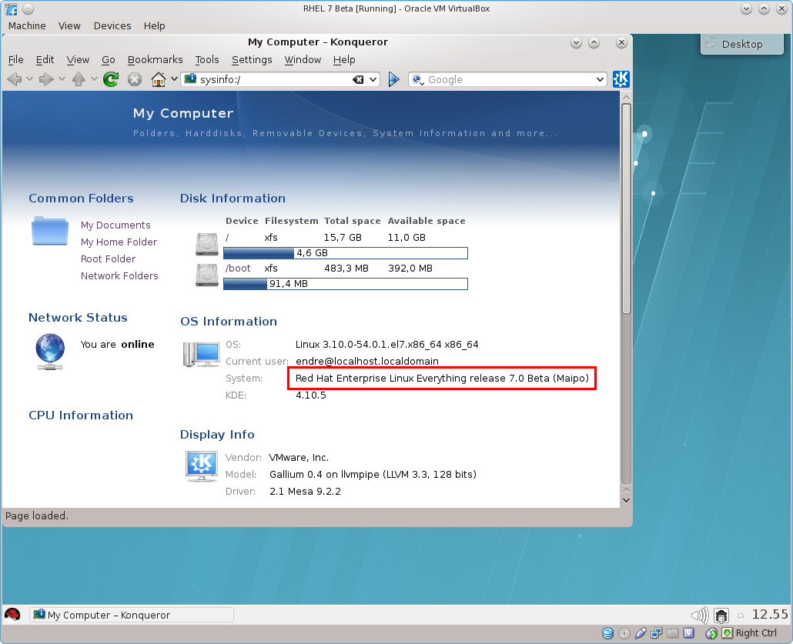This screenshot has width=793, height=644.
Task: Open the / device link
Action: pos(227,238)
